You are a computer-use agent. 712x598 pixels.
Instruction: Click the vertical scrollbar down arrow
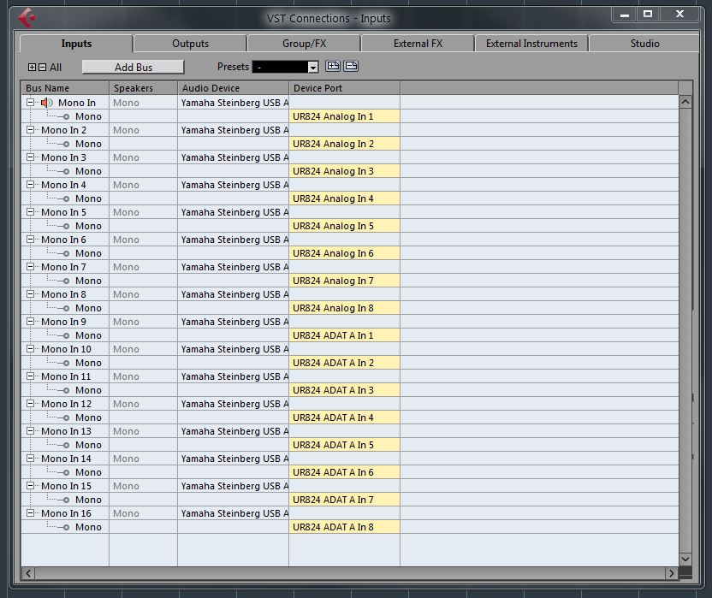[685, 559]
